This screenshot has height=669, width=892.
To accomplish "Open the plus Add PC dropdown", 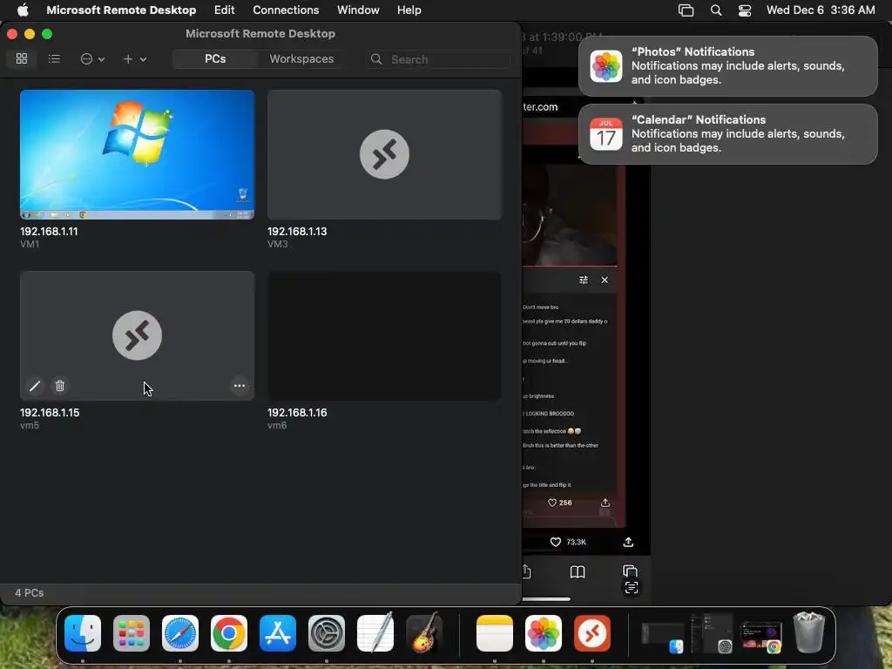I will 135,58.
